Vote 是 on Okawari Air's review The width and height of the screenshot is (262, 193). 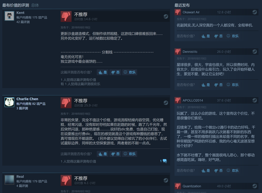pos(206,36)
